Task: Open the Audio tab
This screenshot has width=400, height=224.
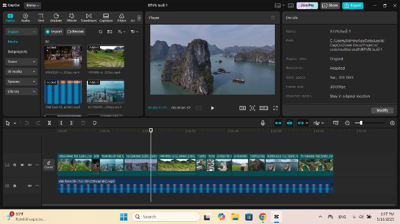Action: [25, 18]
